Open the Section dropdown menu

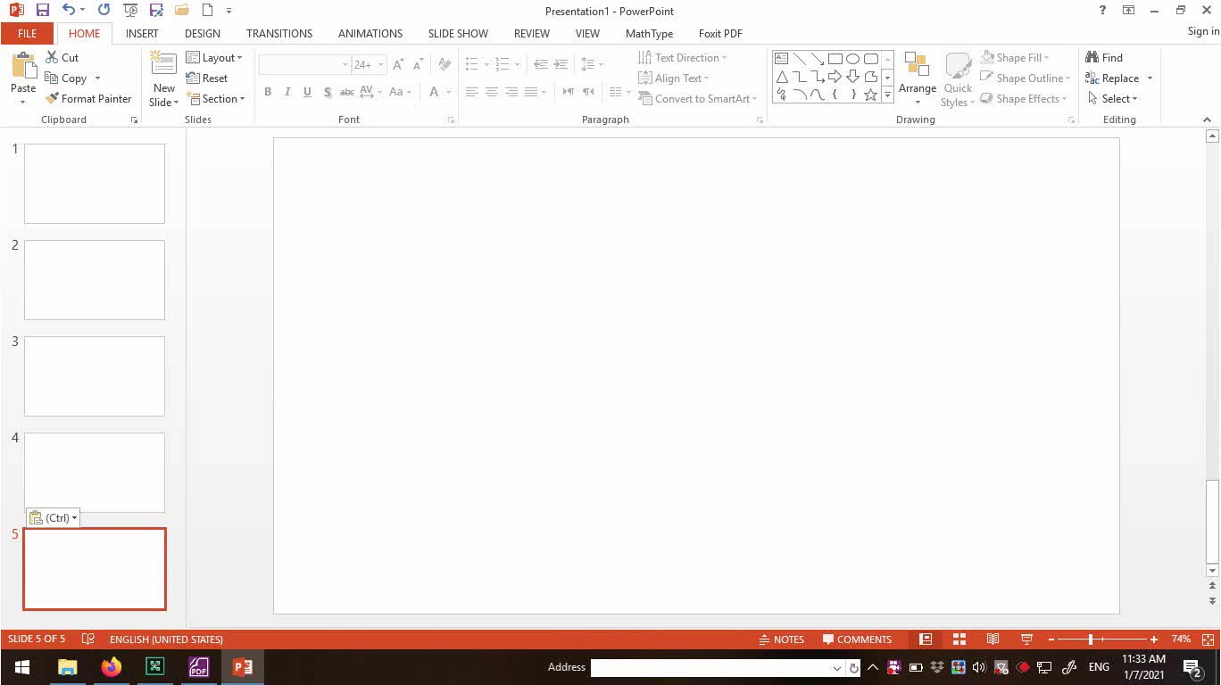(216, 99)
